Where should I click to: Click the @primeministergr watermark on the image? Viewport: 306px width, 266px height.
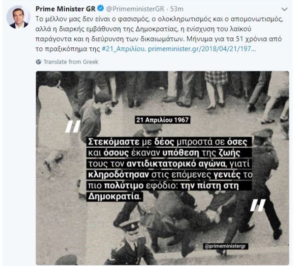tap(226, 246)
